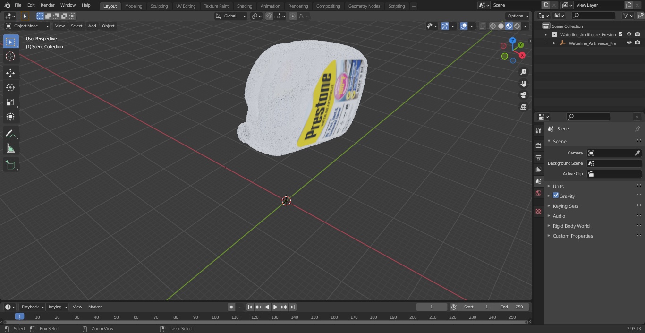Choose the Measure tool
Viewport: 645px width, 333px height.
[x=10, y=149]
